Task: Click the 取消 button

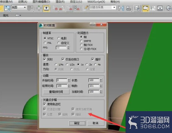Action: [96, 123]
